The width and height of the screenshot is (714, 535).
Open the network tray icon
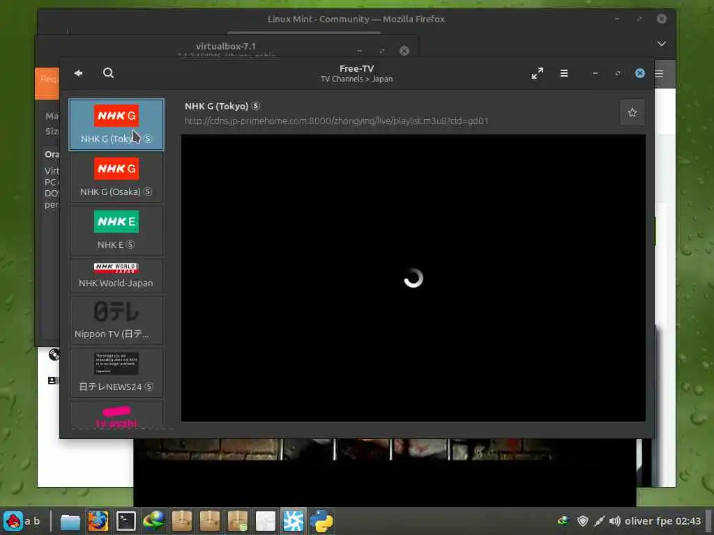(563, 521)
